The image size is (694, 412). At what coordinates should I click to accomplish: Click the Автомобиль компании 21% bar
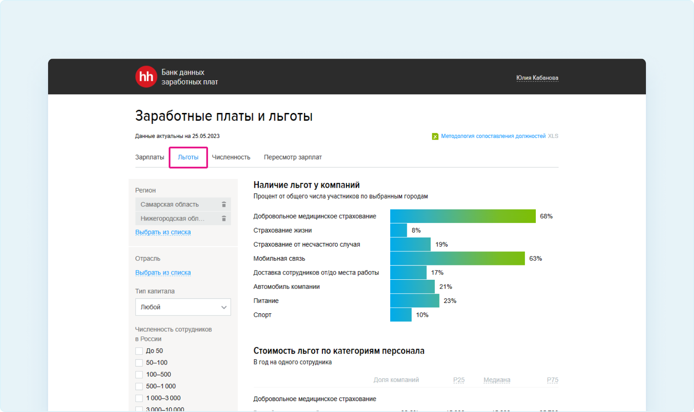(x=413, y=287)
